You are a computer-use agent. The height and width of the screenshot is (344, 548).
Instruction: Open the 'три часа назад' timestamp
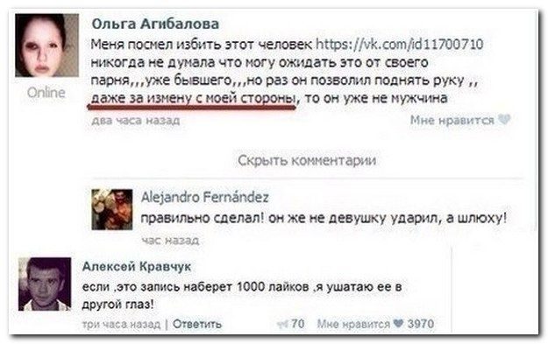[x=121, y=324]
